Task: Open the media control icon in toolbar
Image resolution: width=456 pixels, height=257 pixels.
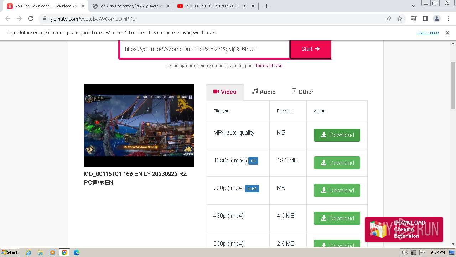Action: pos(414,19)
